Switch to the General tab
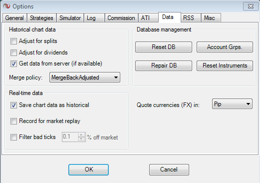 tap(14, 18)
